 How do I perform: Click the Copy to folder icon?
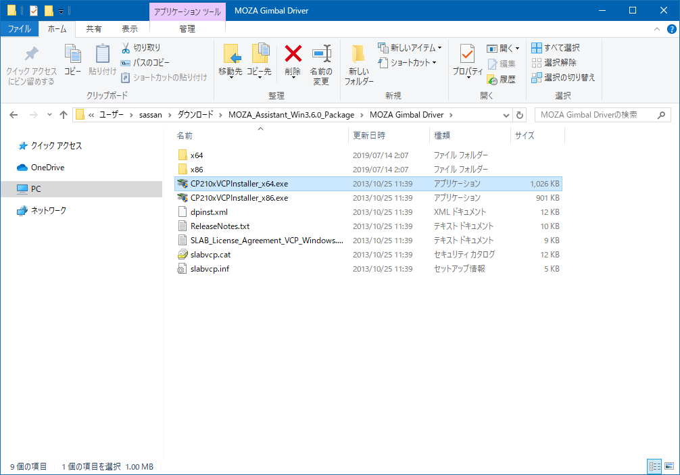tap(260, 54)
